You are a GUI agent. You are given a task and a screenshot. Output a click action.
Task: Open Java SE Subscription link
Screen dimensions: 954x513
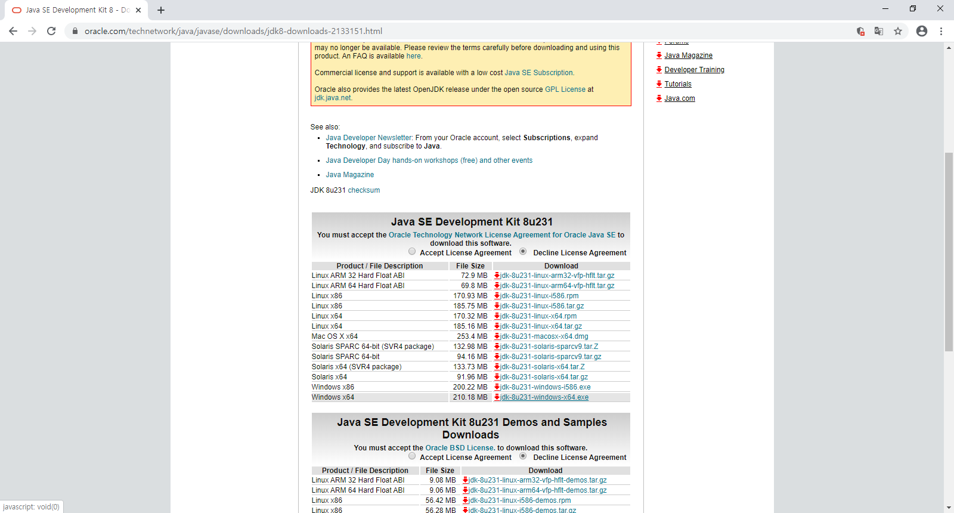coord(538,73)
